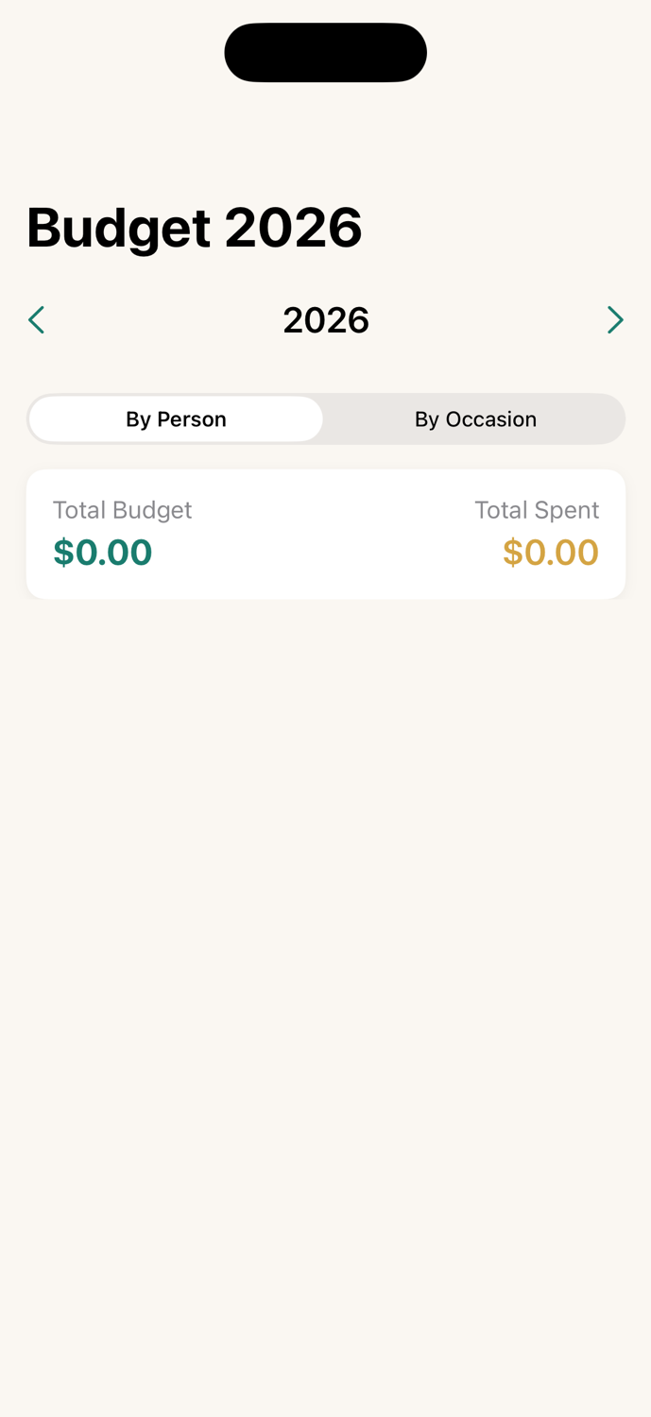Tap the dollar sign of the teal amount
651x1417 pixels.
pyautogui.click(x=63, y=553)
